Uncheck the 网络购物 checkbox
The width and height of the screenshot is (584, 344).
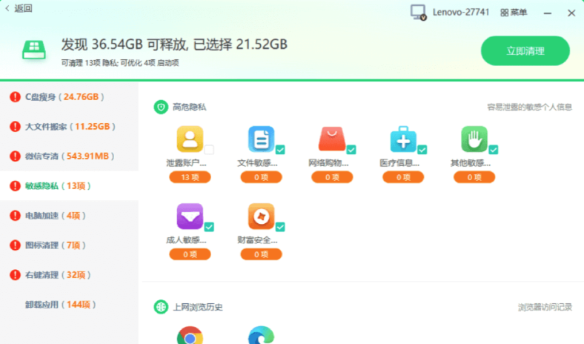click(351, 150)
